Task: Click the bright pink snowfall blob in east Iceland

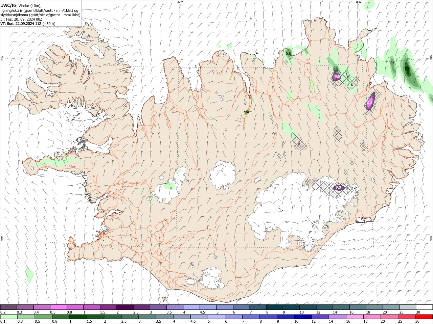Action: (370, 101)
